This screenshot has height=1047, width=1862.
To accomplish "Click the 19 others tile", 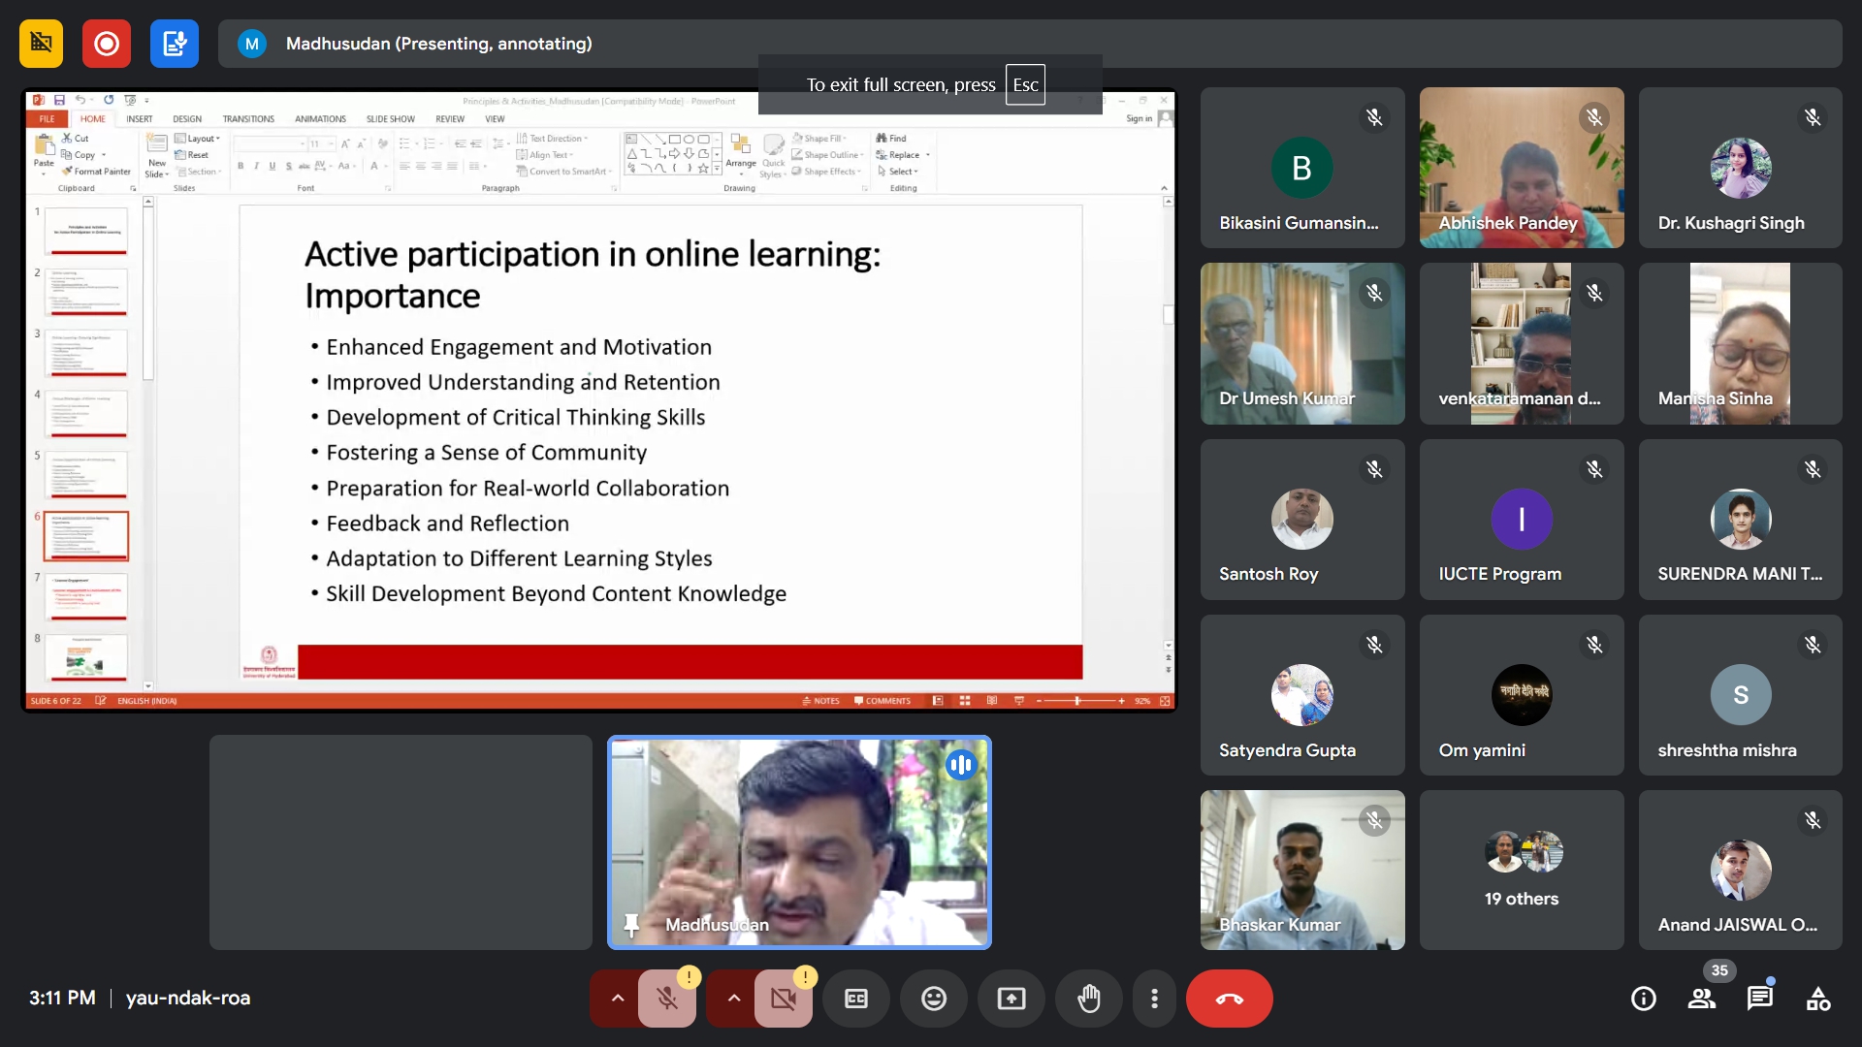I will coord(1521,870).
